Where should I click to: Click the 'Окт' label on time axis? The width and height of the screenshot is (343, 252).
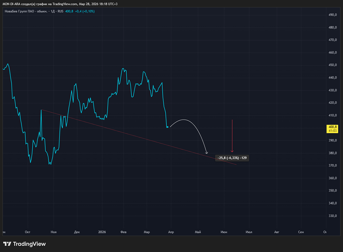click(x=27, y=232)
